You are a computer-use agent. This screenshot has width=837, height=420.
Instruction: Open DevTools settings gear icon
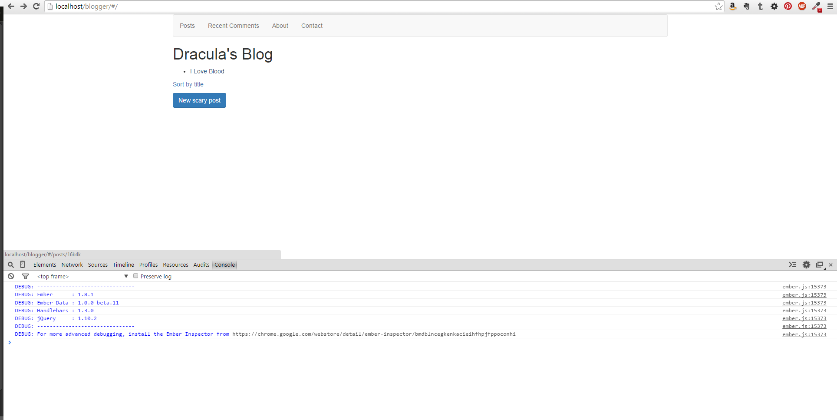[806, 265]
